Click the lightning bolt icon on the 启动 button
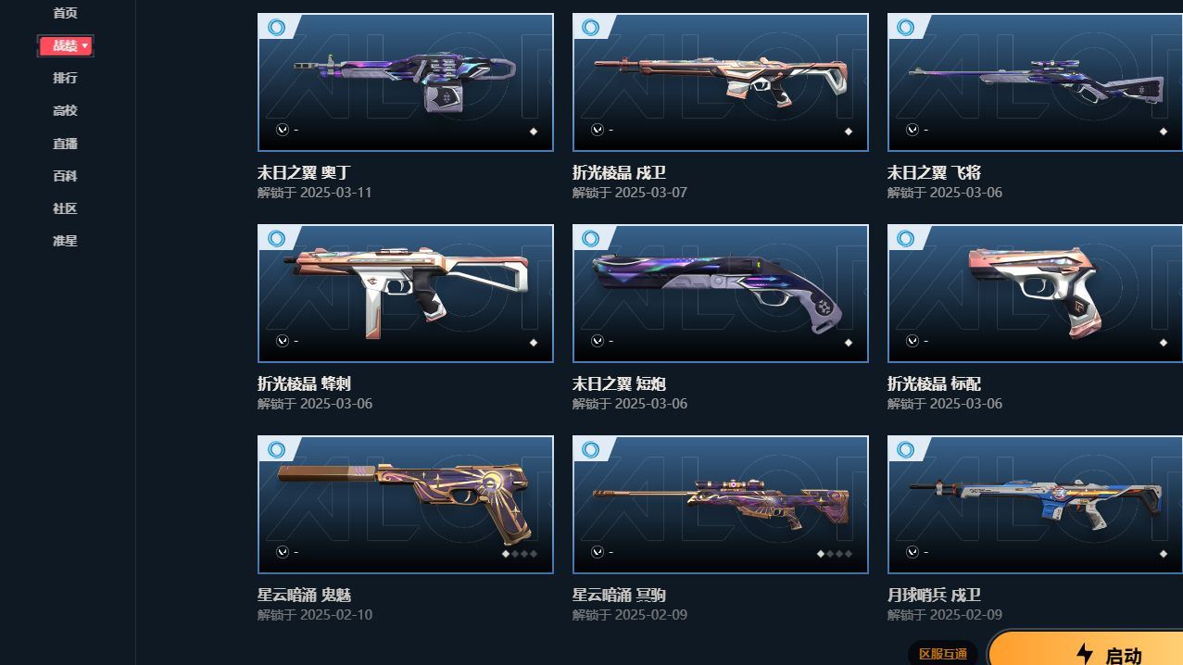Viewport: 1183px width, 665px height. 1085,654
